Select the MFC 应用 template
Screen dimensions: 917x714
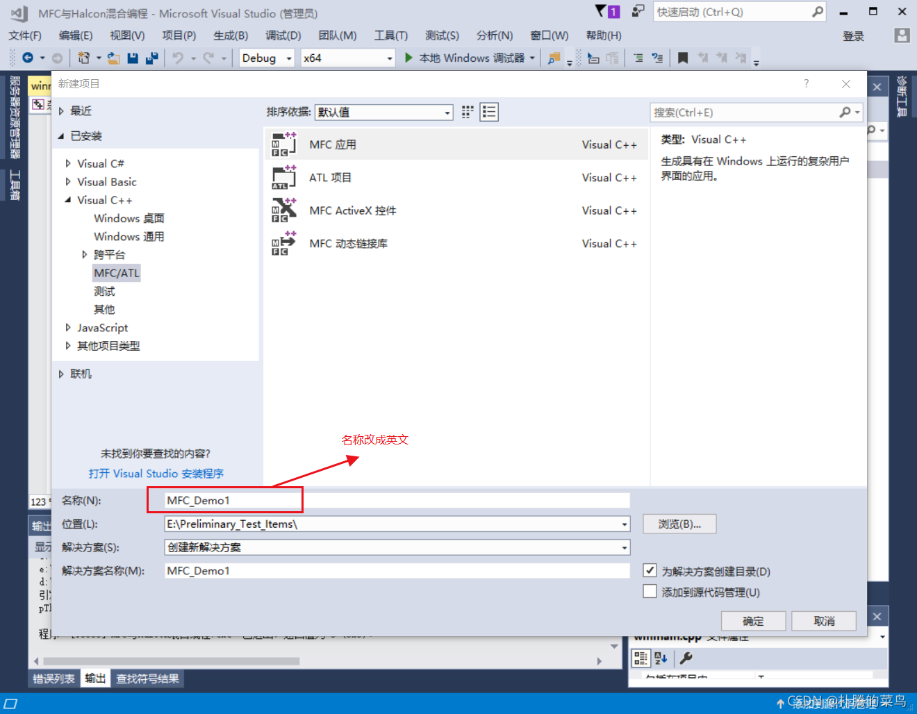click(x=456, y=144)
